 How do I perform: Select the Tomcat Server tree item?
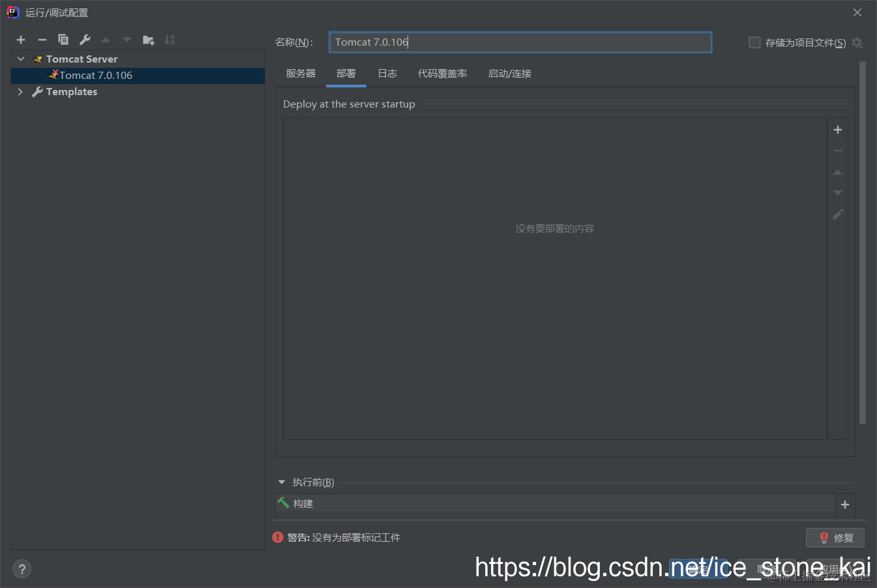(82, 59)
